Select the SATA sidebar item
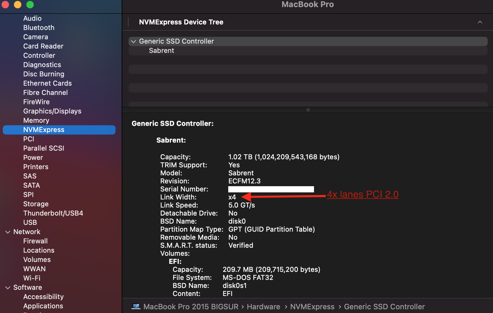The width and height of the screenshot is (493, 313). point(32,186)
